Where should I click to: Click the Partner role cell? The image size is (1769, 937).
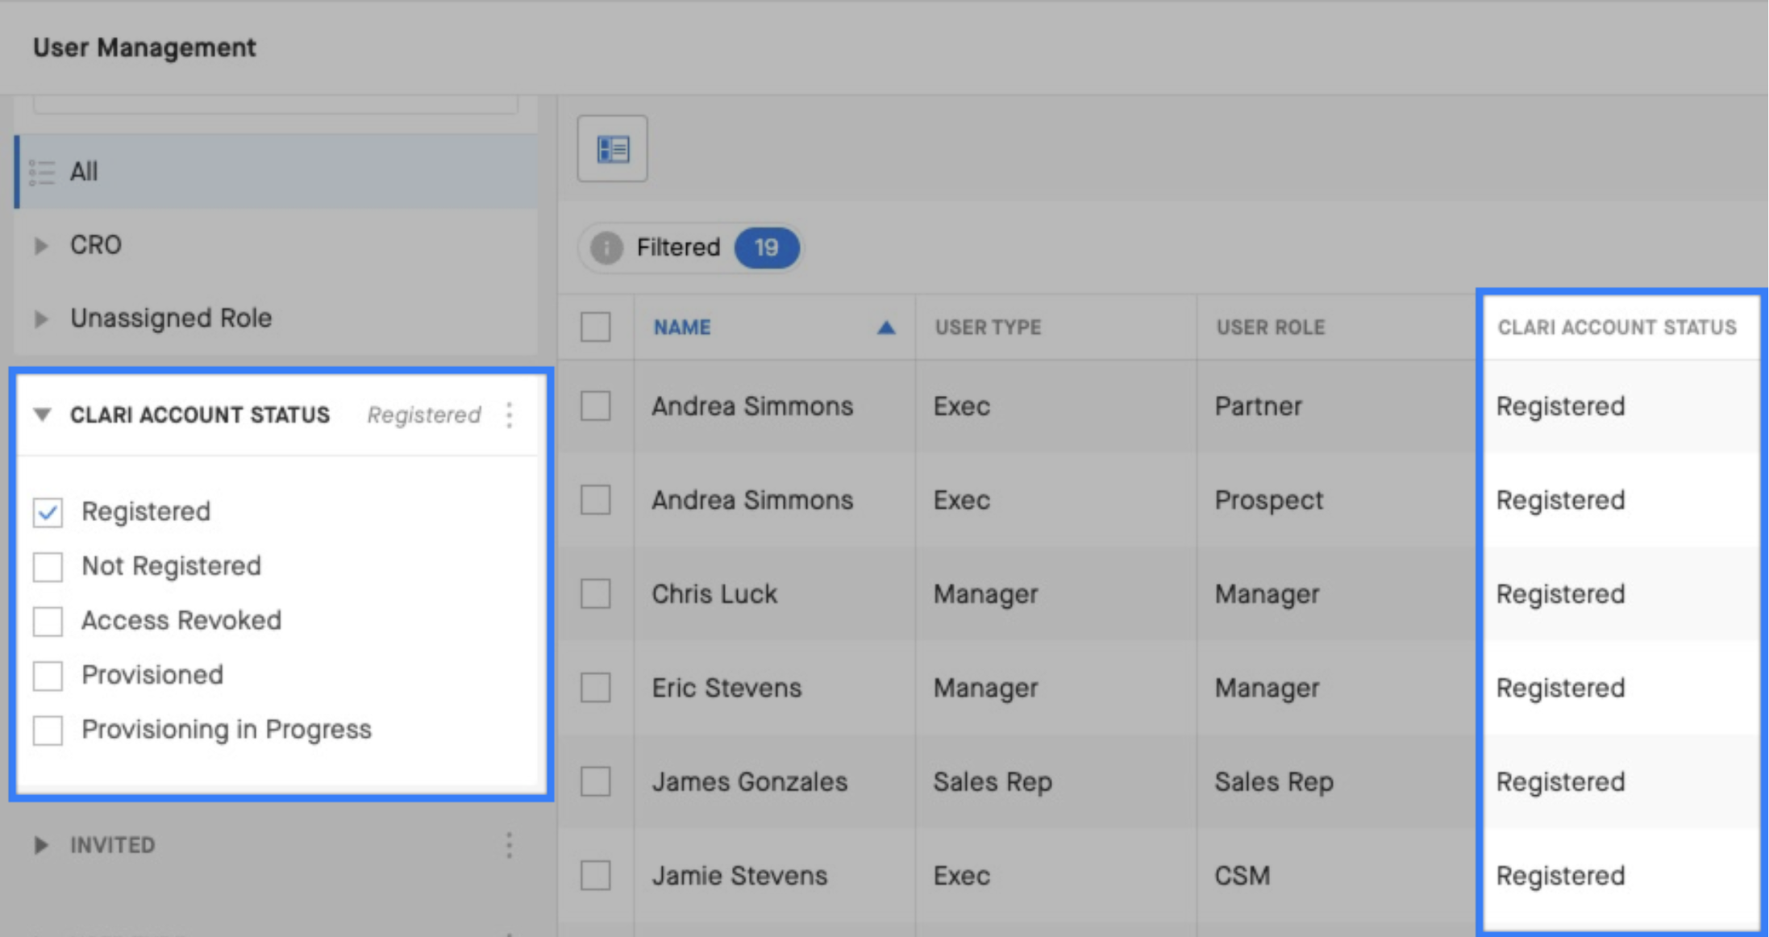coord(1258,406)
